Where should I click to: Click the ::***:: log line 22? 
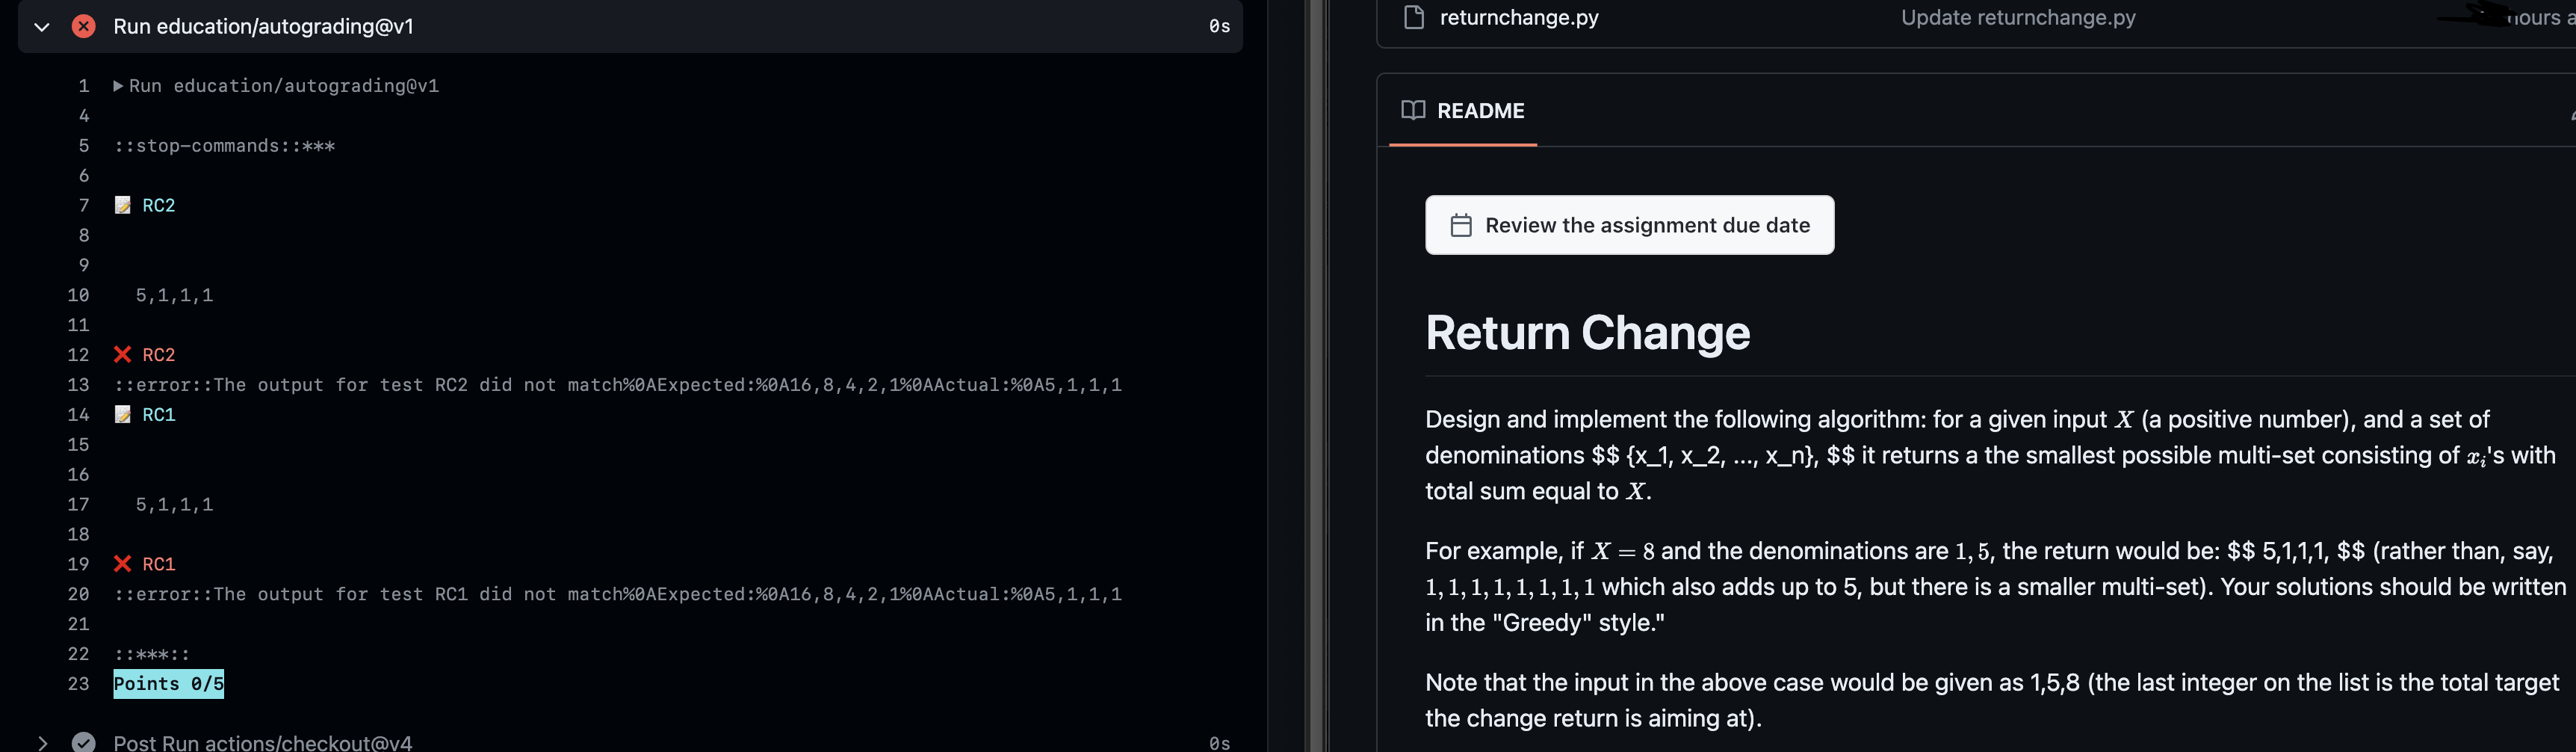coord(152,654)
